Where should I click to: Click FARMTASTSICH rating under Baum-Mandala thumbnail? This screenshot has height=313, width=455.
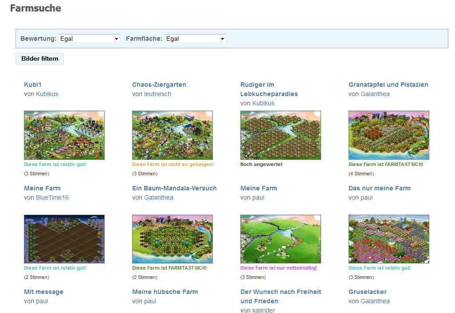(x=169, y=268)
